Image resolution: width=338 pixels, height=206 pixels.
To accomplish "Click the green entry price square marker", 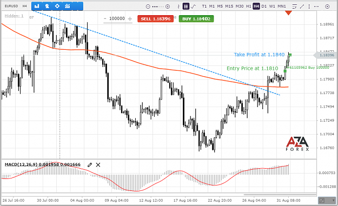I will [285, 71].
